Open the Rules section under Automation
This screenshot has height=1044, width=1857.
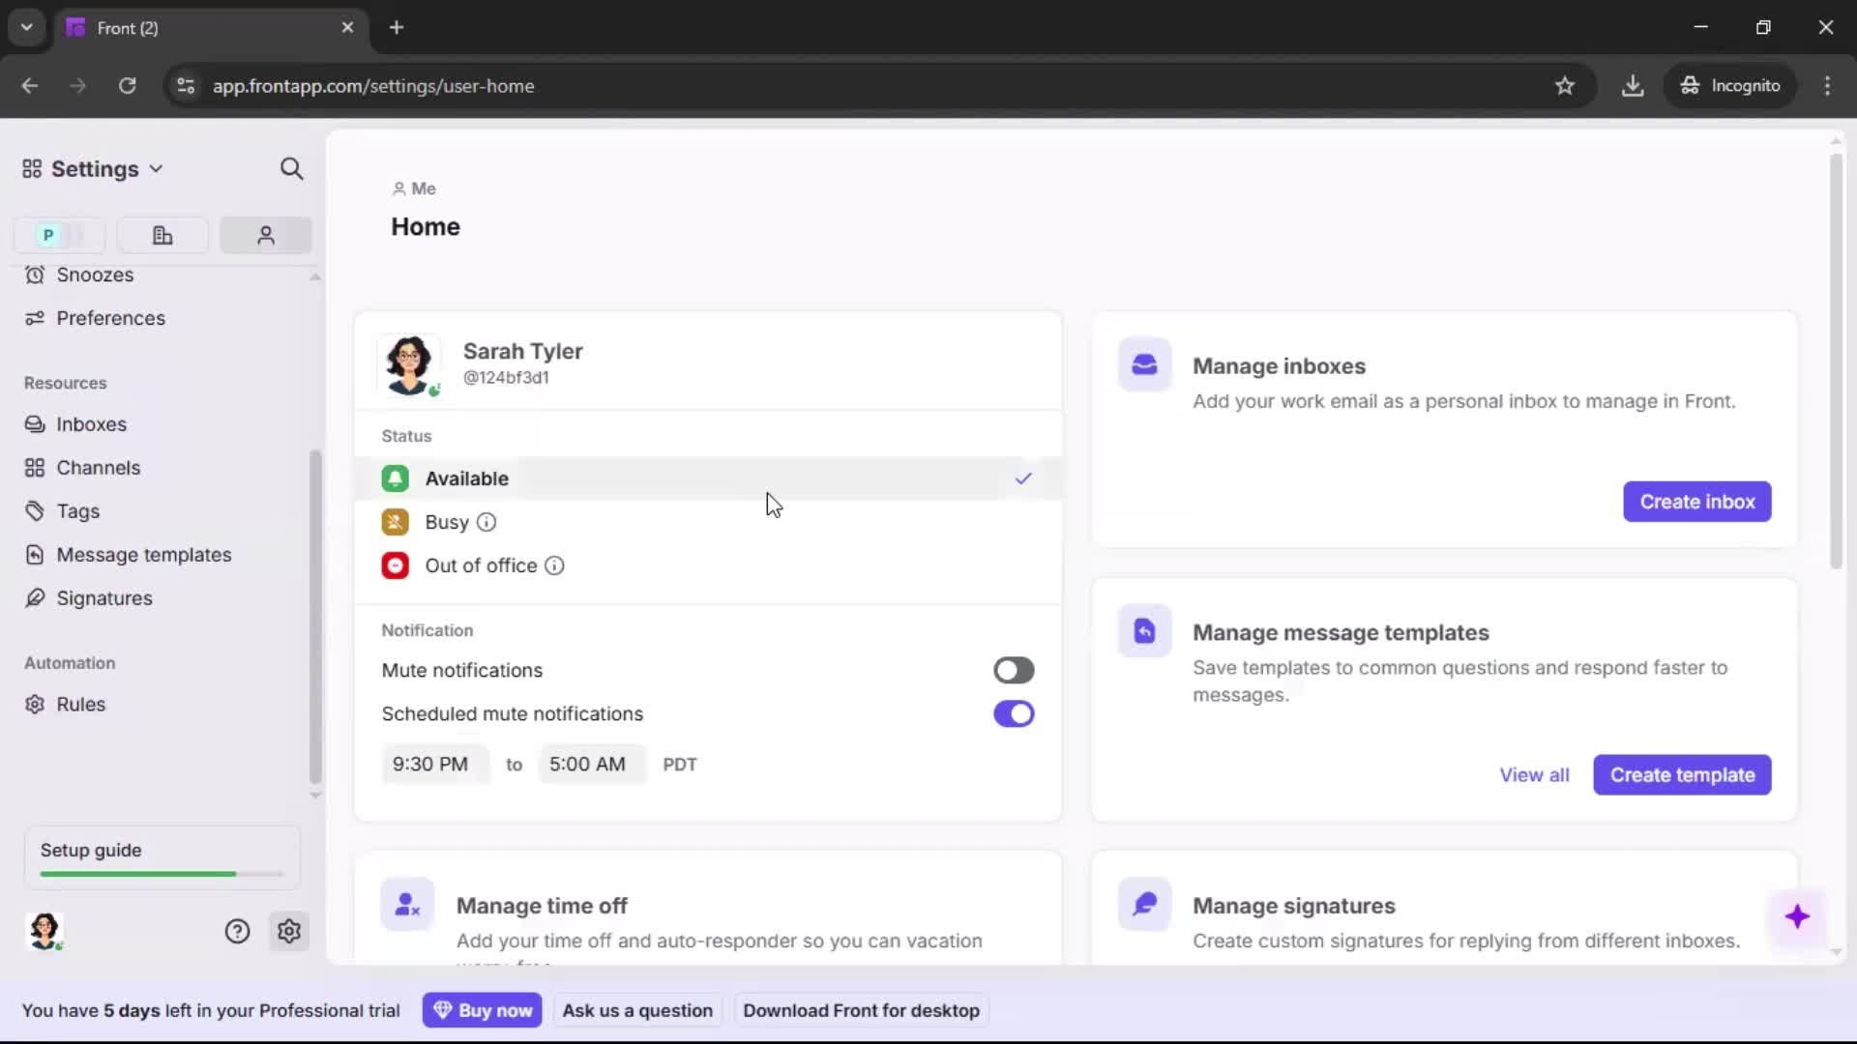[82, 704]
